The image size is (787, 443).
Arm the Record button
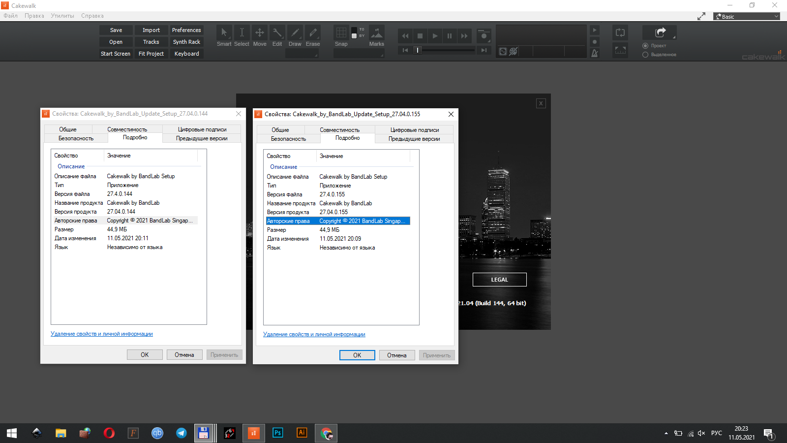(x=484, y=36)
